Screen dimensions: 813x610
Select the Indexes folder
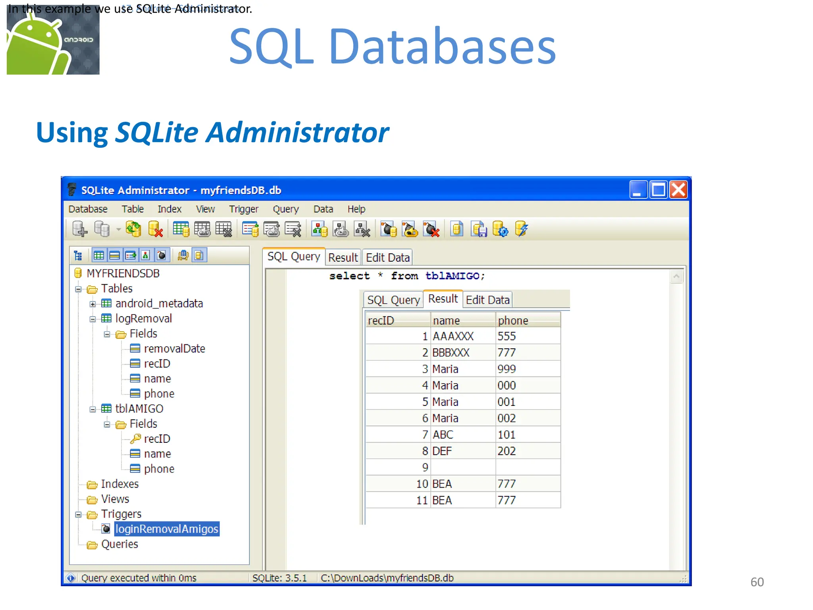pos(119,484)
